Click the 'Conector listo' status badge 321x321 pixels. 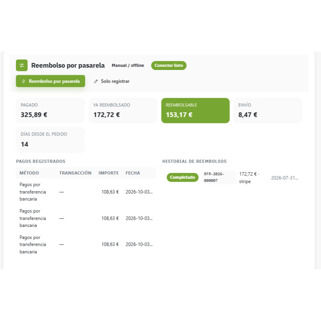[x=169, y=66]
